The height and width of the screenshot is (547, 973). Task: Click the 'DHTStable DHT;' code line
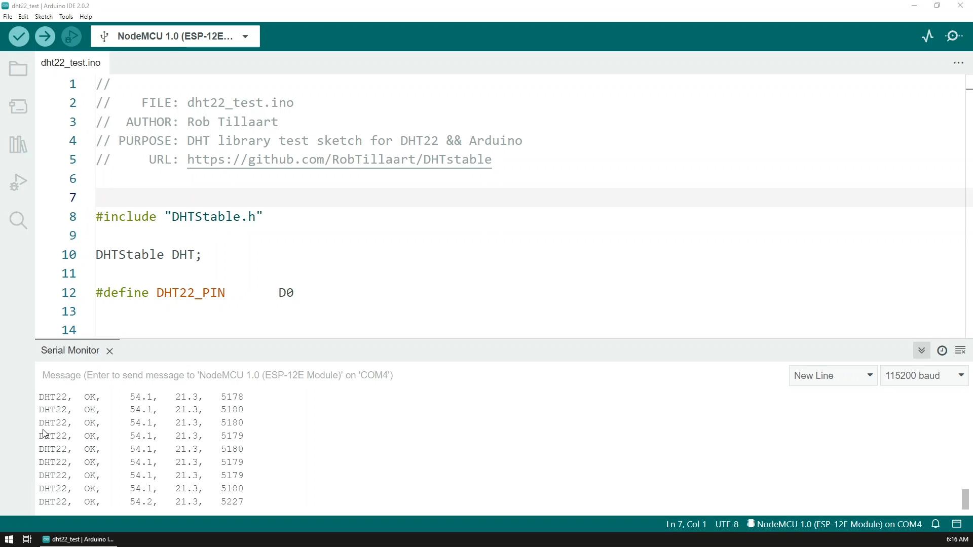point(148,255)
